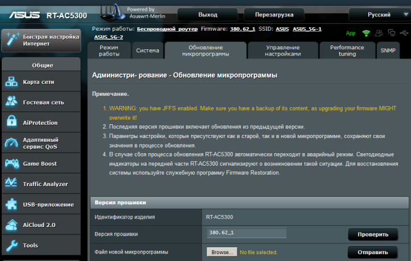This screenshot has width=411, height=261.
Task: Click Powered by Asuswrt-Merlin text
Action: (147, 13)
